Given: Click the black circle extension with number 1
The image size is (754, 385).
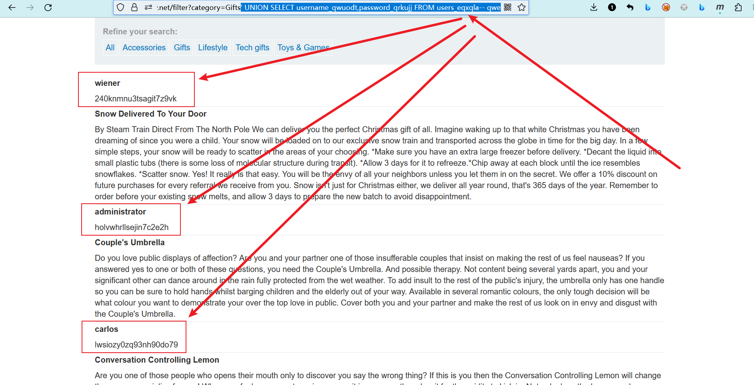Looking at the screenshot, I should [x=612, y=7].
